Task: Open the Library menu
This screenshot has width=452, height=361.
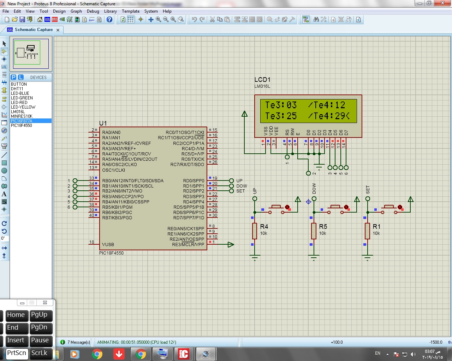Action: point(111,11)
